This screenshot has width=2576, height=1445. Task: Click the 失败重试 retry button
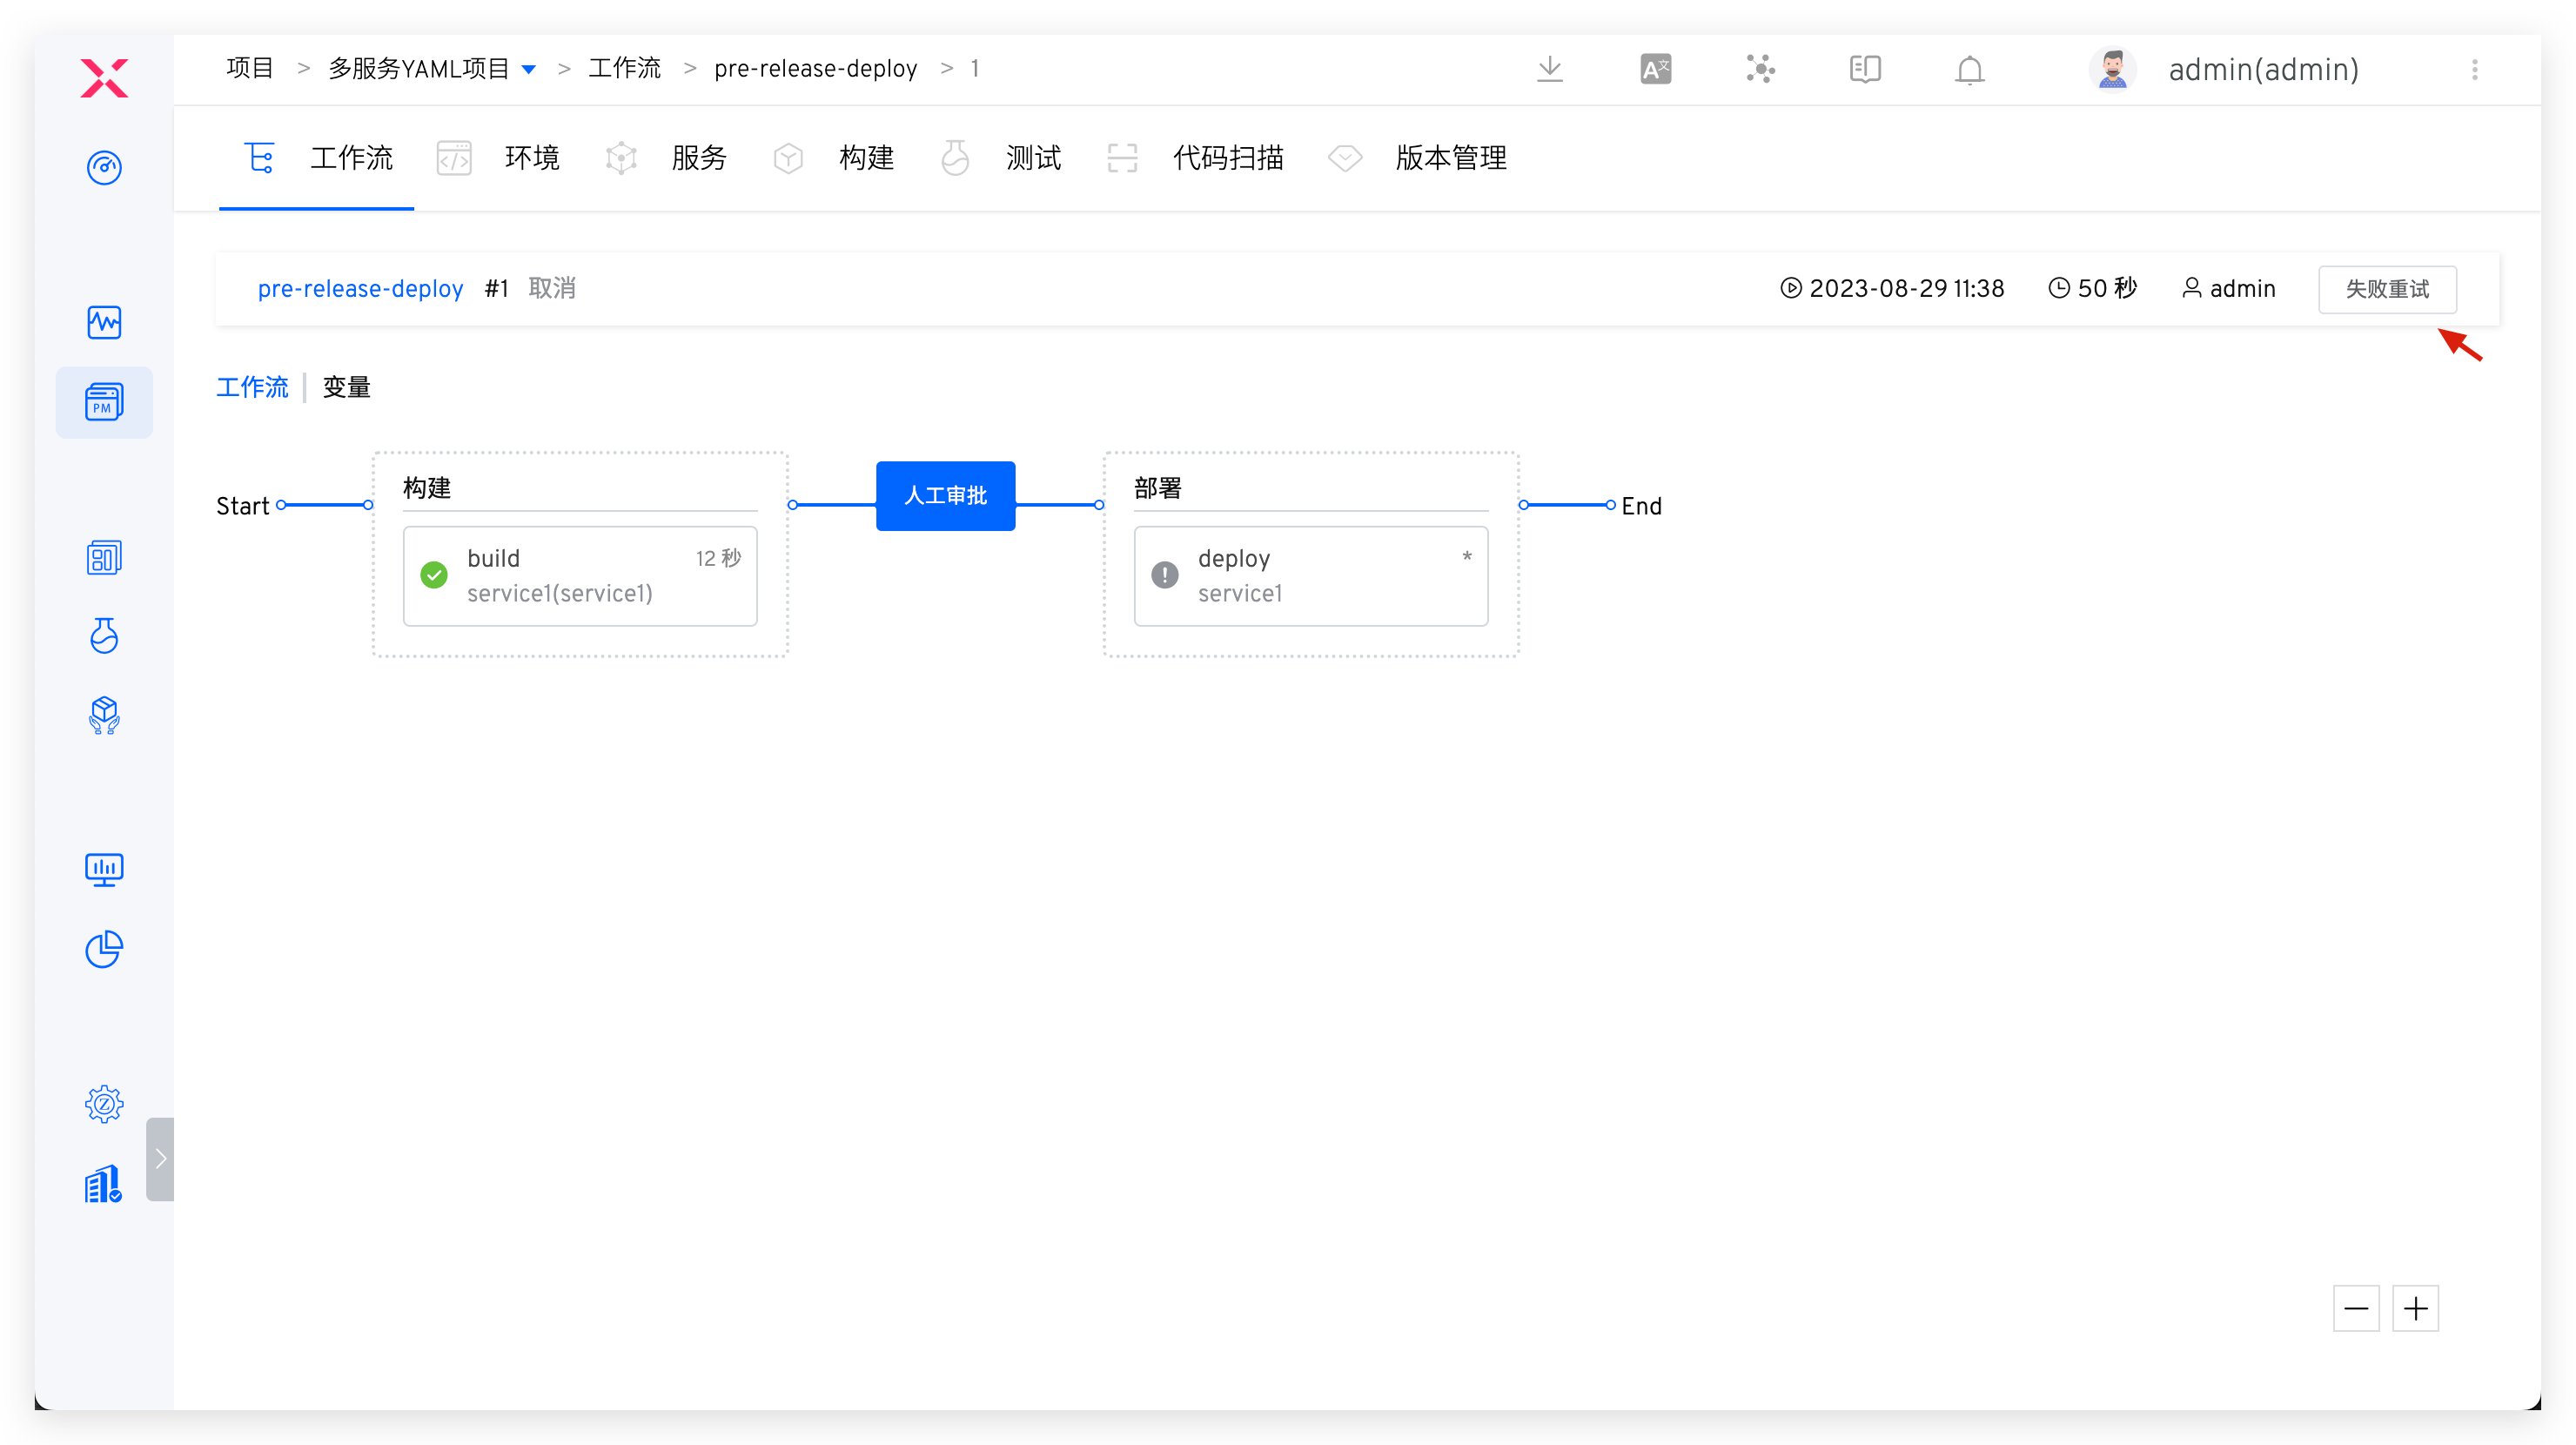pyautogui.click(x=2388, y=288)
